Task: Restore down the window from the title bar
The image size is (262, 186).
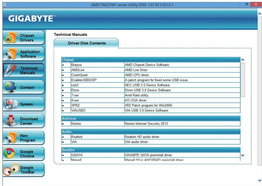Action: (x=247, y=5)
